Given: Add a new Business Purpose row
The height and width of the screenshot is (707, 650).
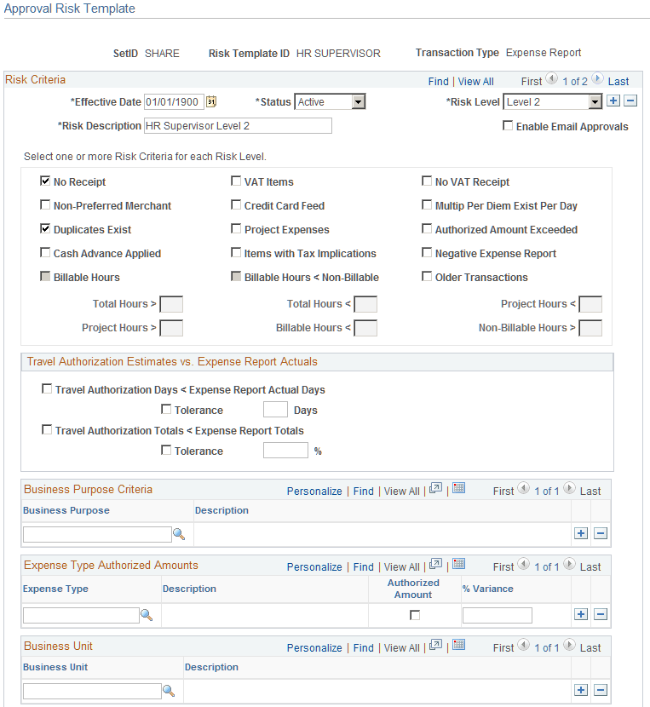Looking at the screenshot, I should [580, 532].
